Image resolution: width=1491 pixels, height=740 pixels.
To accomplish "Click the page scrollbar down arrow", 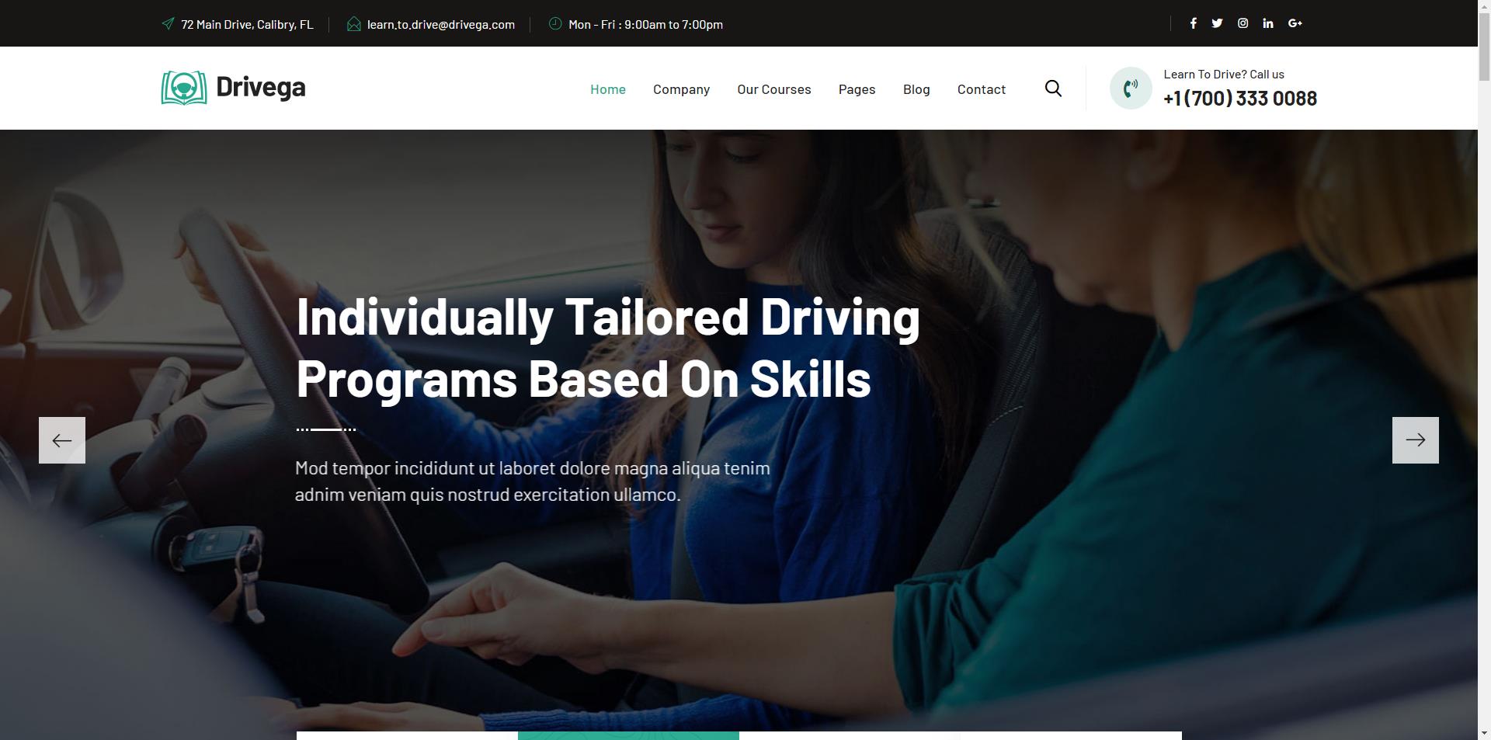I will [1484, 732].
